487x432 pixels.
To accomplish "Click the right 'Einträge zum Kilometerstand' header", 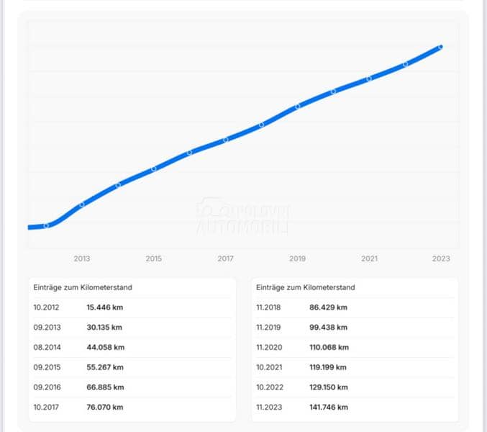I will click(x=306, y=287).
